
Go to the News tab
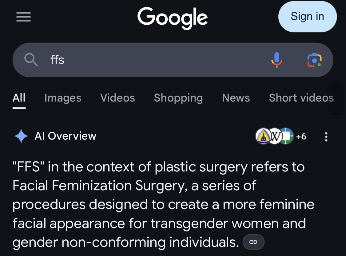[236, 98]
